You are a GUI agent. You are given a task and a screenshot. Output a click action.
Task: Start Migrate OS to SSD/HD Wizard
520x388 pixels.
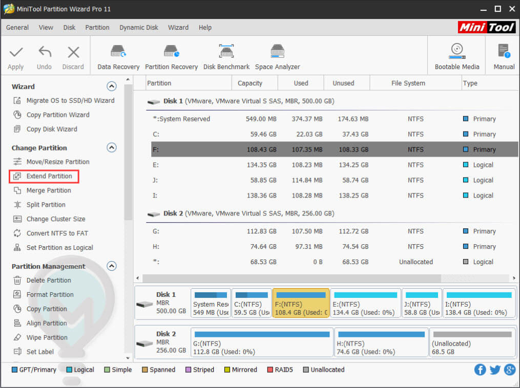[x=64, y=100]
